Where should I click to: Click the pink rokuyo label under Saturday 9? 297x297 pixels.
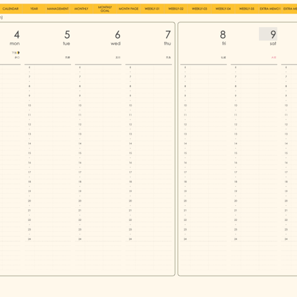(274, 57)
